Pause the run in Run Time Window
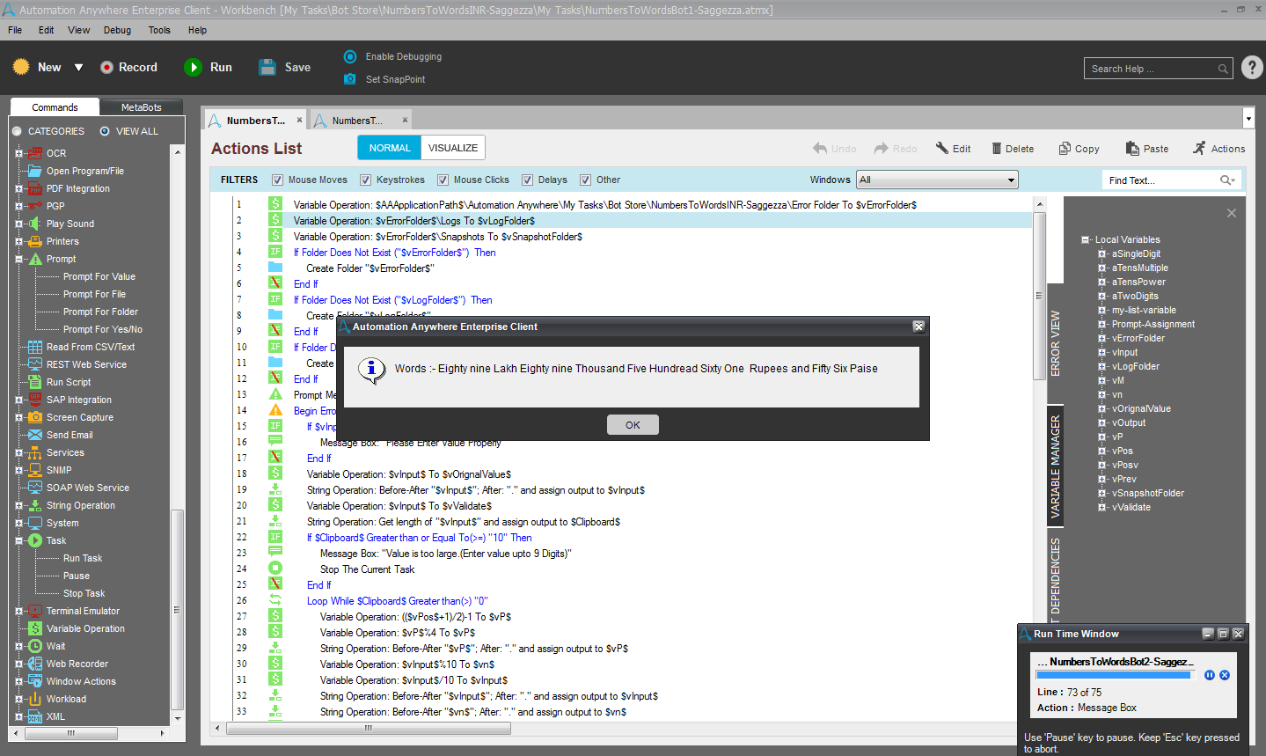 (x=1210, y=675)
